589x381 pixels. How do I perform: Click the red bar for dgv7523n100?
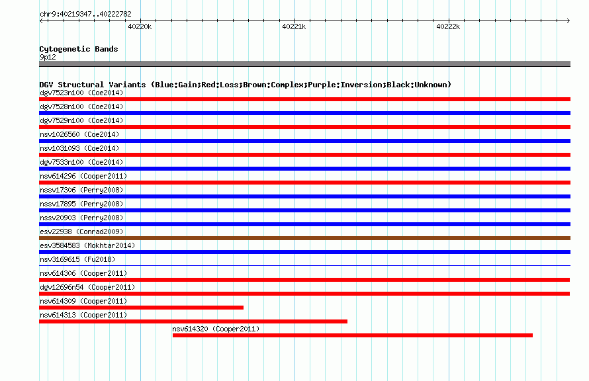304,99
